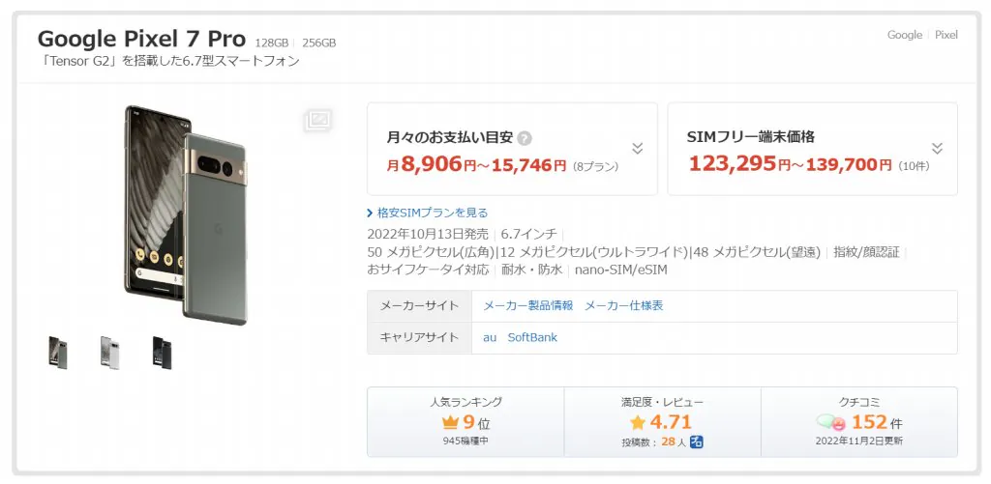Click the blue reviewer badge icon
Screen dimensions: 991x484
(697, 442)
